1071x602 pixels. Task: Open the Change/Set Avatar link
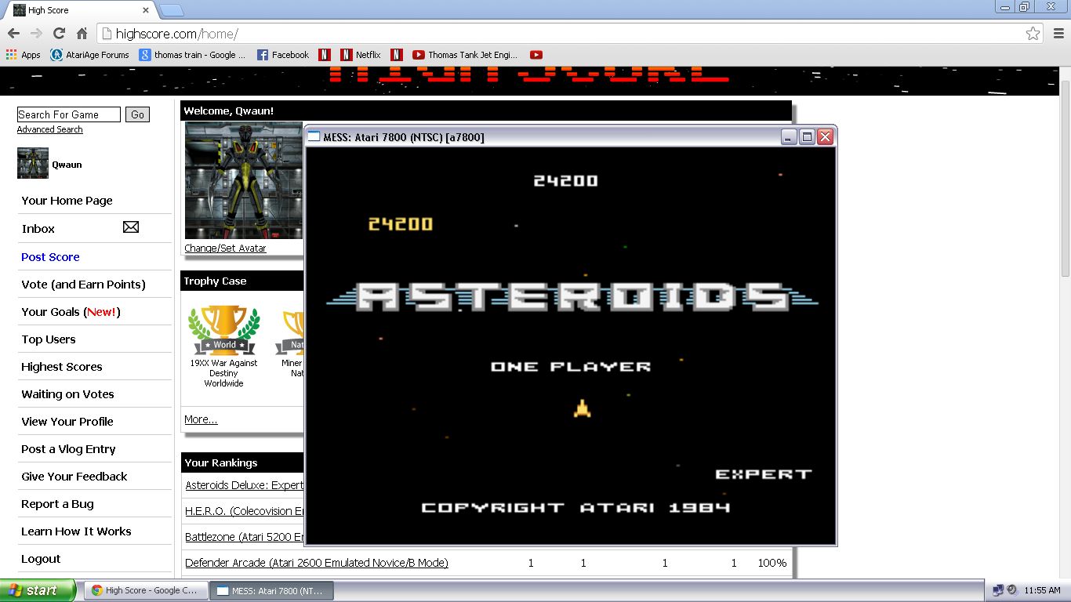pyautogui.click(x=225, y=248)
